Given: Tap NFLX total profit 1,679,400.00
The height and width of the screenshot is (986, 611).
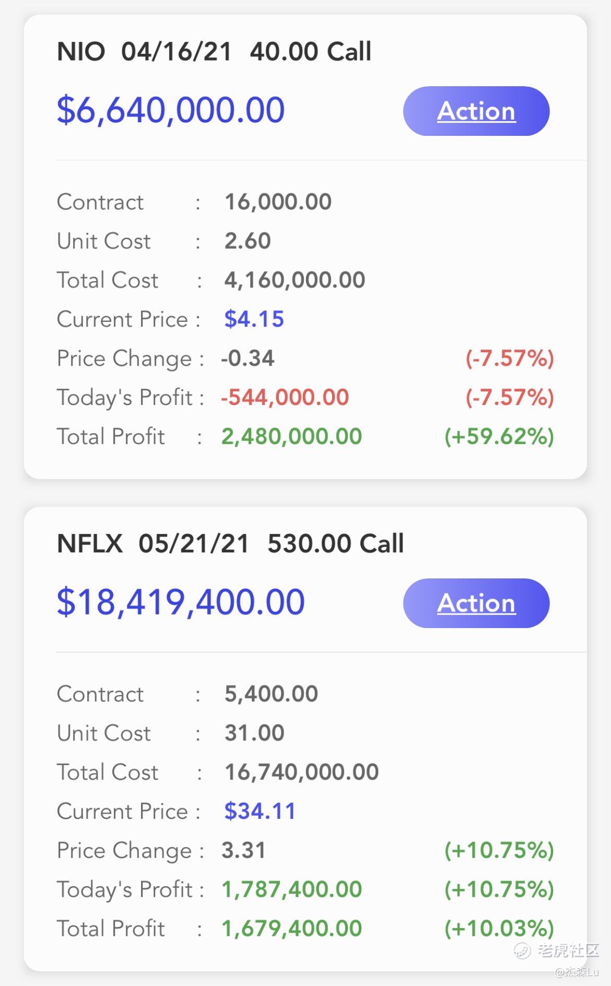Looking at the screenshot, I should (x=291, y=929).
